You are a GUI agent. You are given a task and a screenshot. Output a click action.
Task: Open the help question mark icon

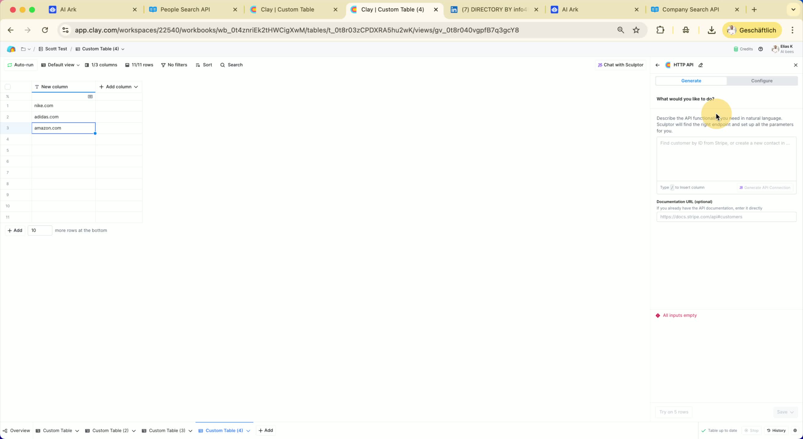(x=761, y=49)
